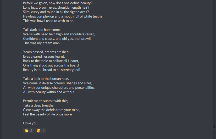Screen dimensions: 216x139
Task: Click 'Before we go on, how does one define beauty?'
Action: [x=58, y=3]
